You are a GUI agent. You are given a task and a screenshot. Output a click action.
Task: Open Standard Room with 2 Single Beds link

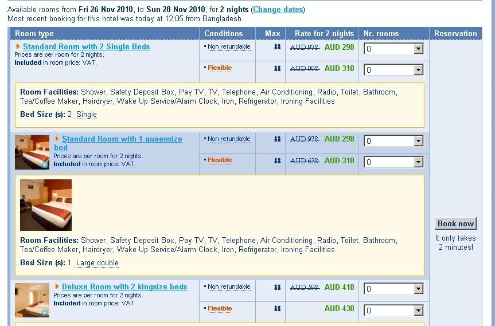tap(86, 46)
